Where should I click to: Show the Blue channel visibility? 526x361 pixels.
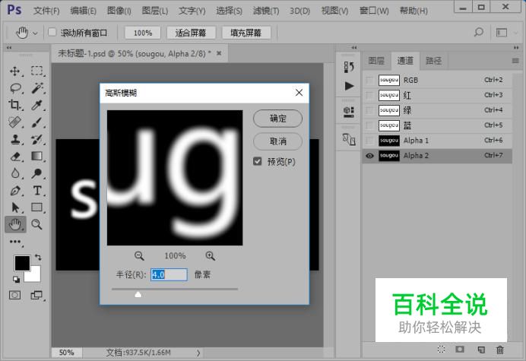coord(369,125)
